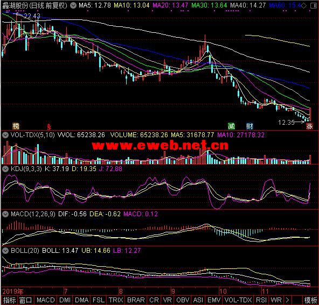This screenshot has height=305, width=319.
Task: Switch to the DMA indicator tab
Action: [82, 300]
